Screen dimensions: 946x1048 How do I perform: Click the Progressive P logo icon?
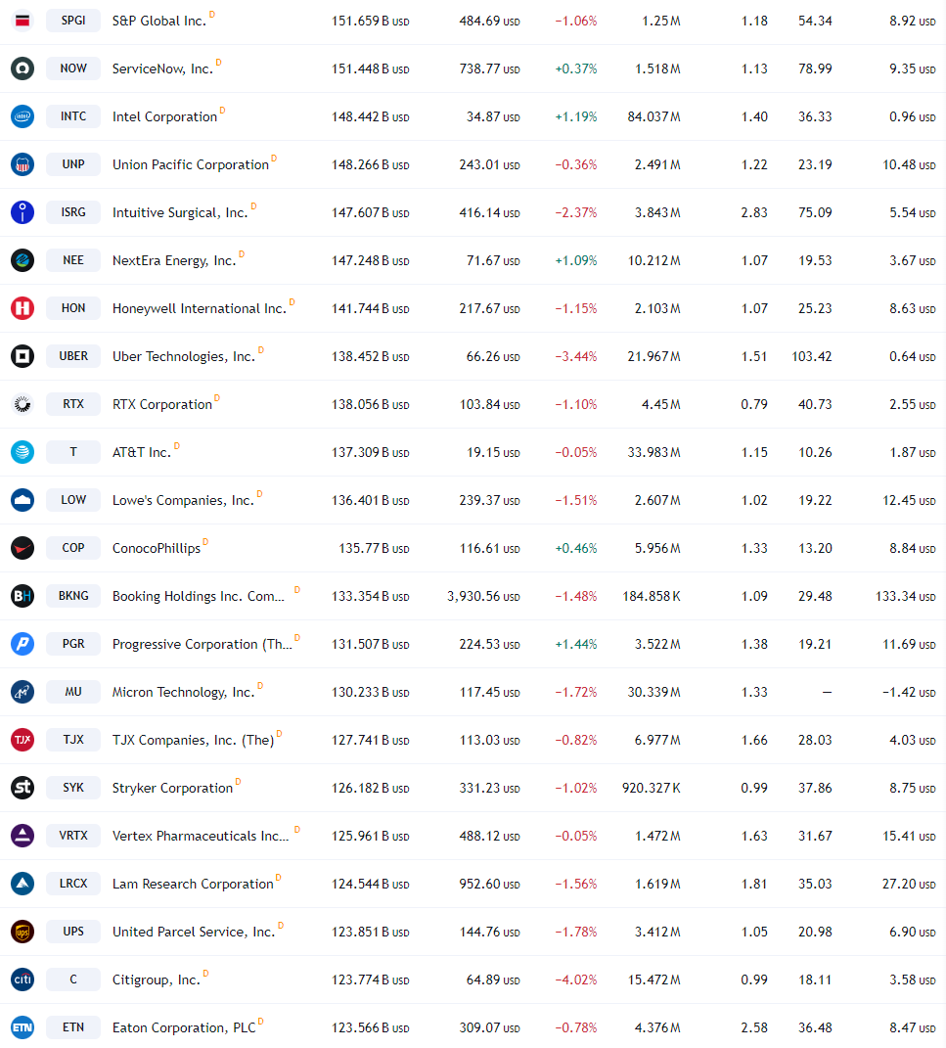23,644
